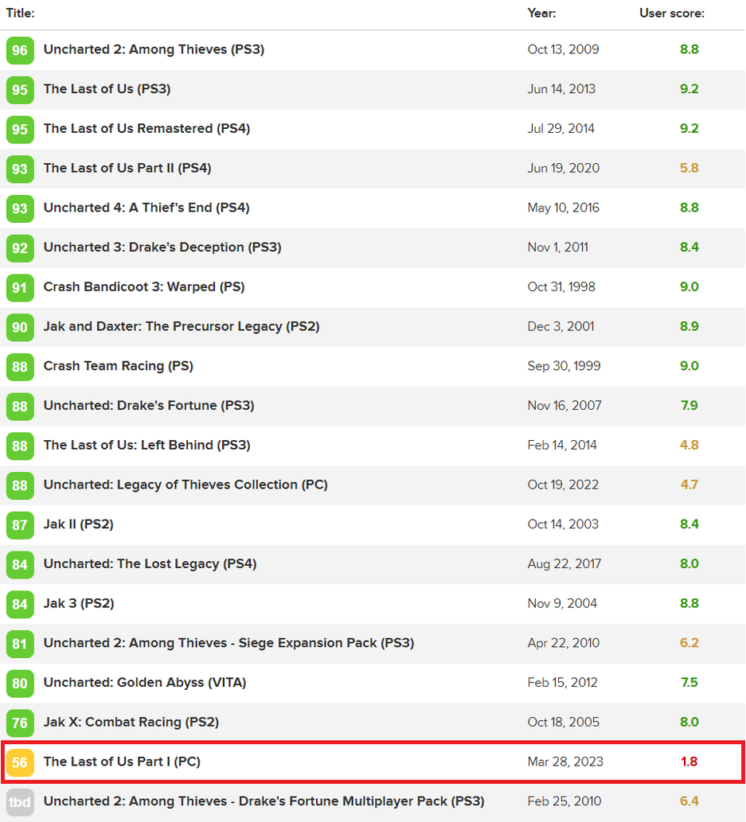The image size is (746, 822).
Task: Click user score 4.7
Action: (x=689, y=485)
